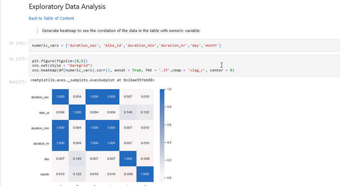Click the duration_hr y-axis label
Image resolution: width=346 pixels, height=186 pixels.
tap(41, 143)
